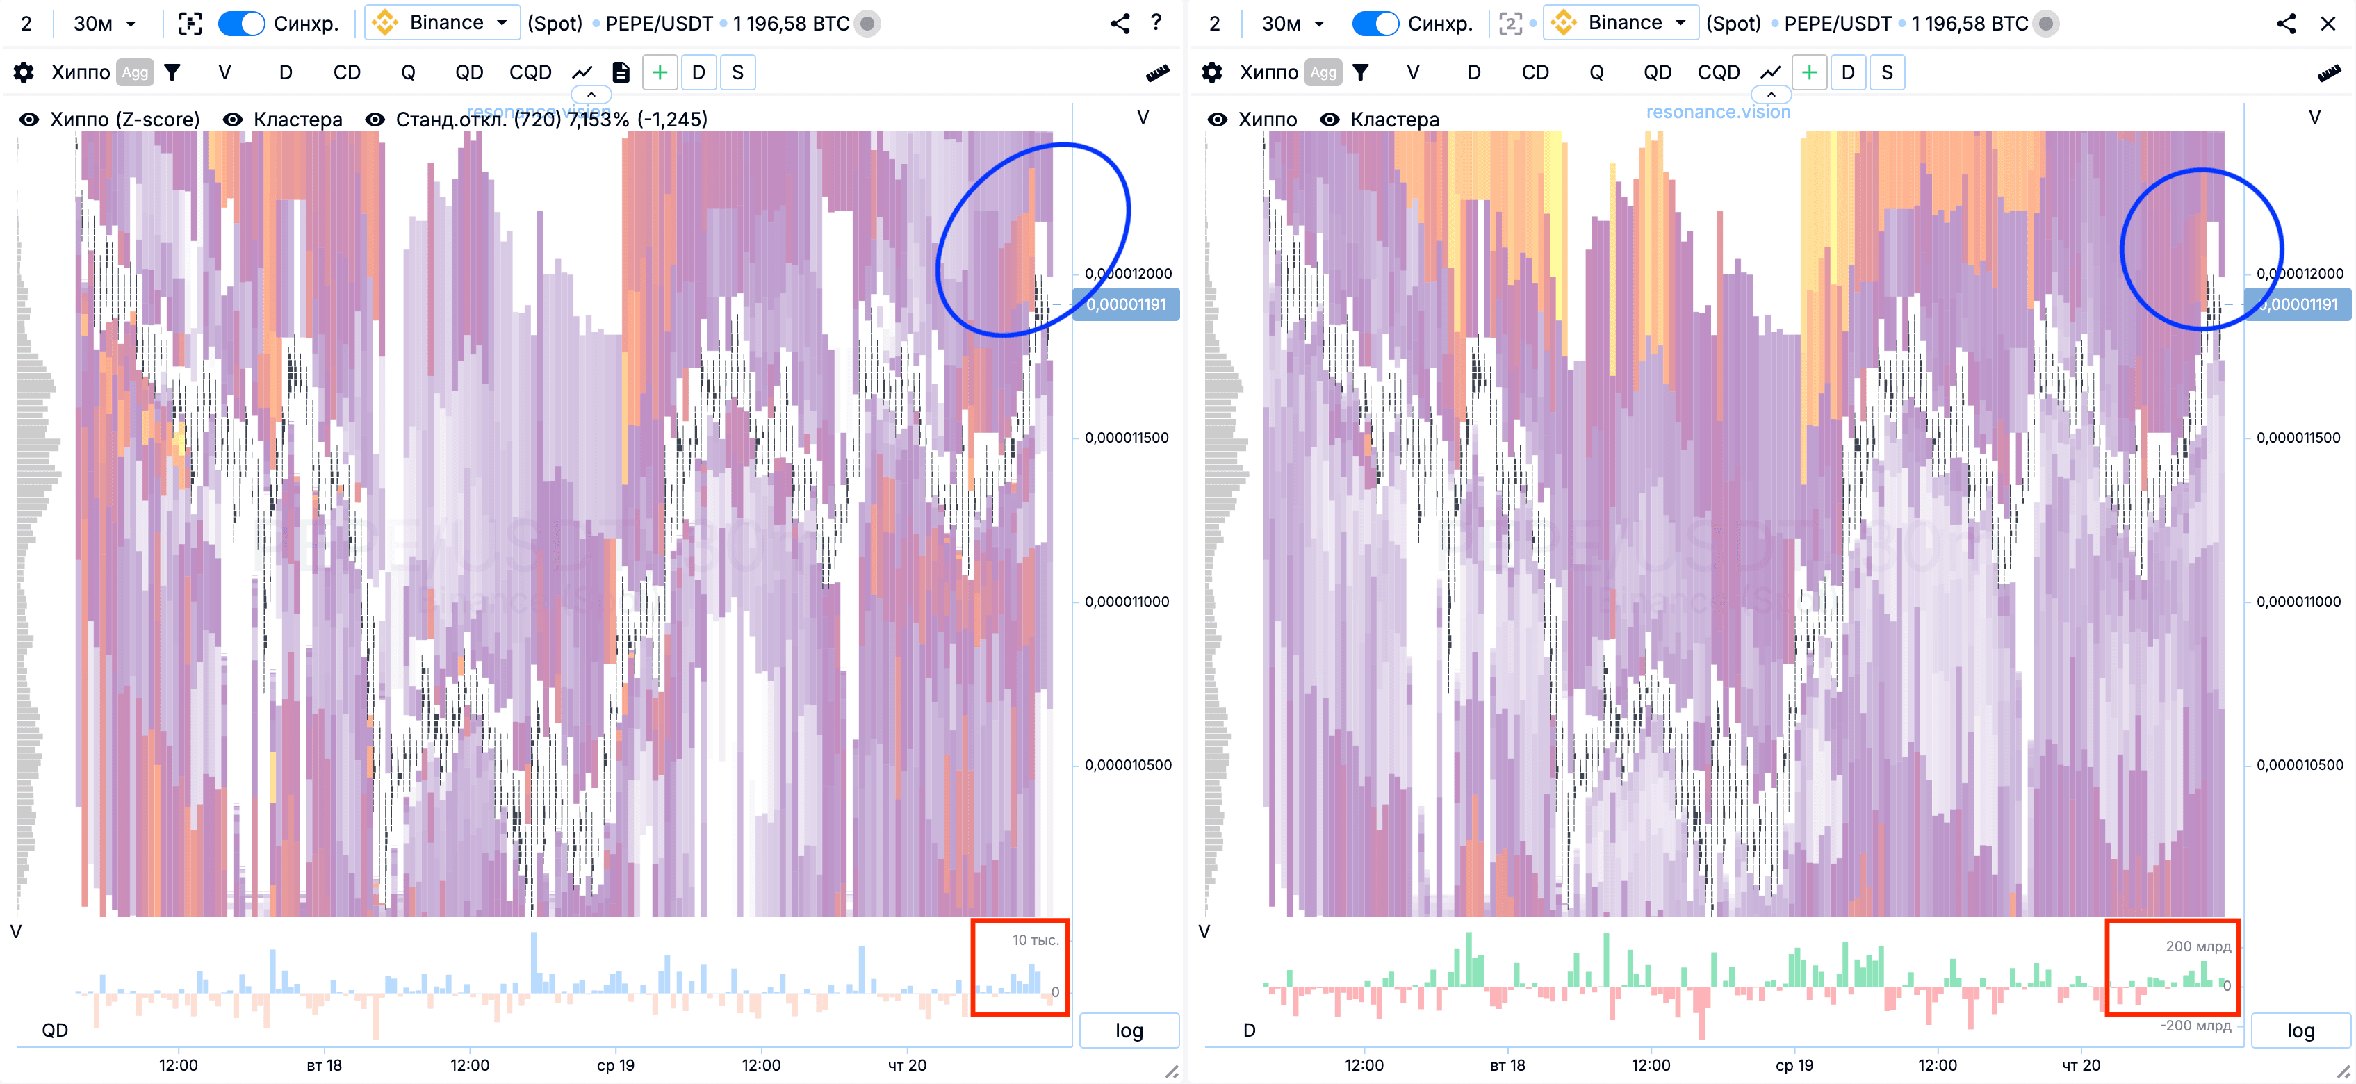Hide Кластера layer in left chart
2356x1084 pixels.
coord(234,119)
